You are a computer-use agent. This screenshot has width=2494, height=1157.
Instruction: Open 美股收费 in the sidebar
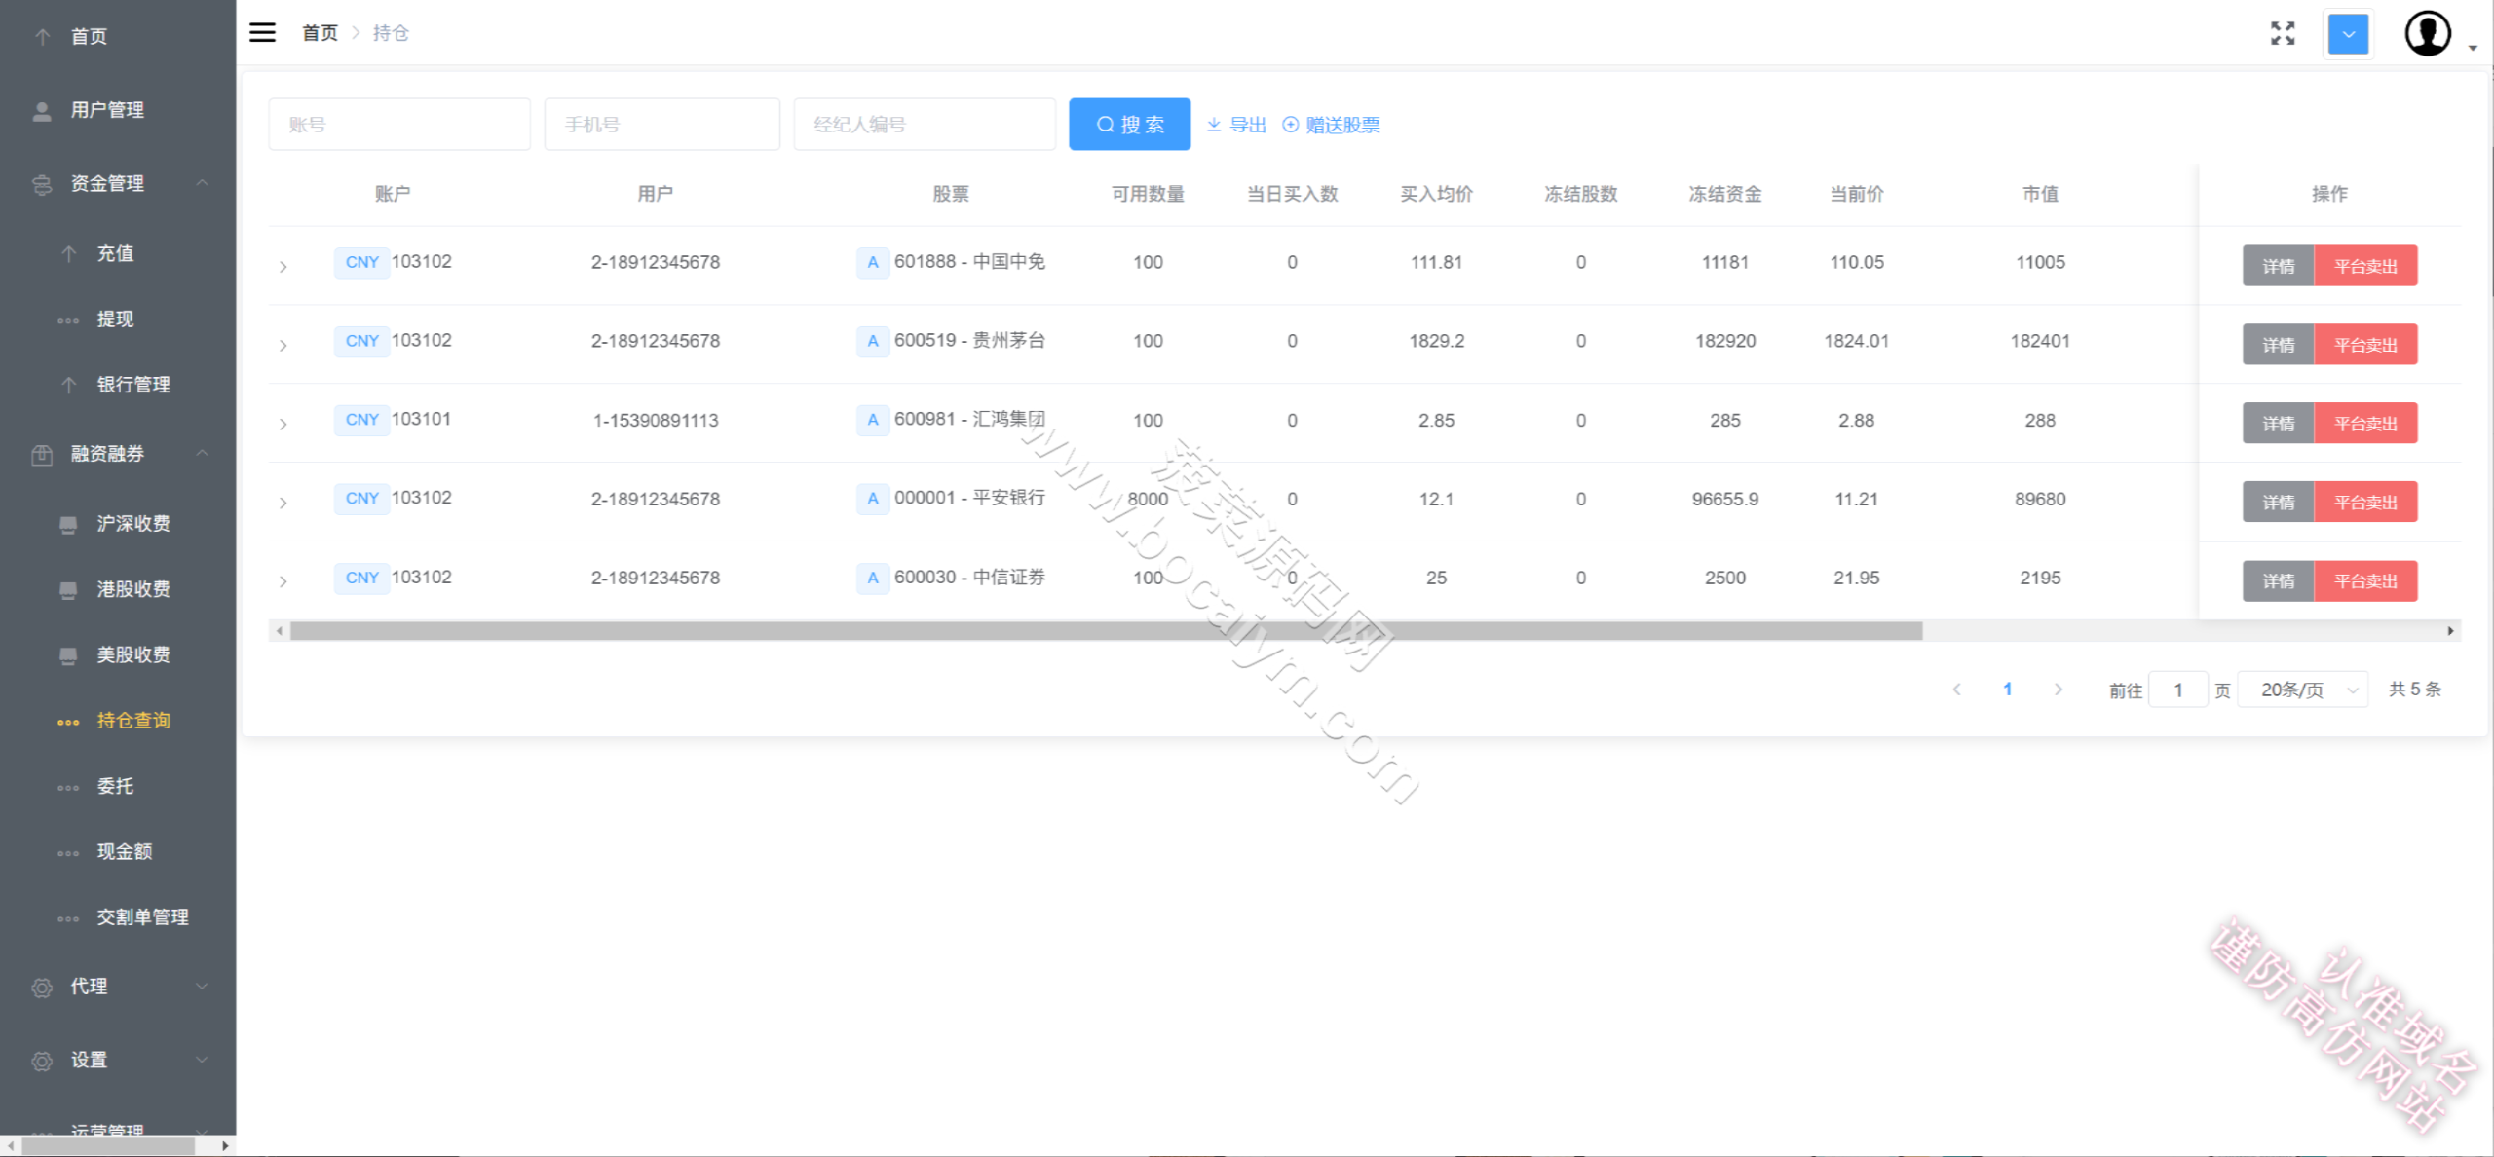click(x=118, y=654)
